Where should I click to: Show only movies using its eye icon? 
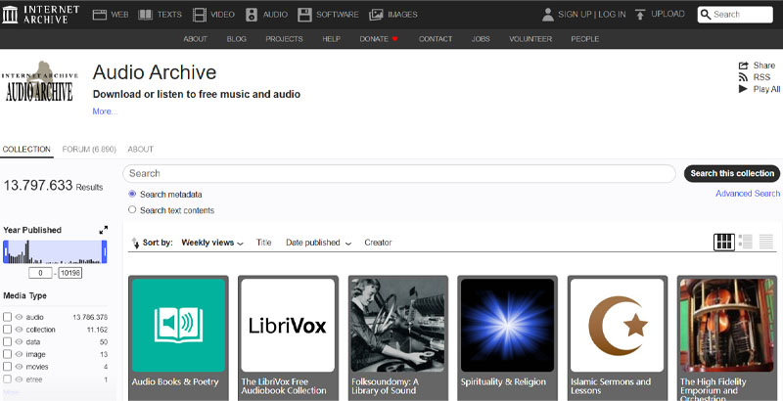point(19,367)
